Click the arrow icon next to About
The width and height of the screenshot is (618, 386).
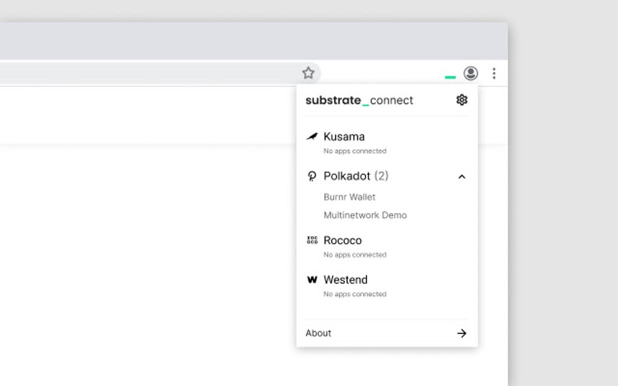pyautogui.click(x=462, y=333)
